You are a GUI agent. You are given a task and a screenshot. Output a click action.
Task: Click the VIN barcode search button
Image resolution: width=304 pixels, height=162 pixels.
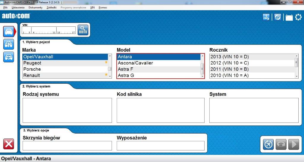[x=83, y=30]
